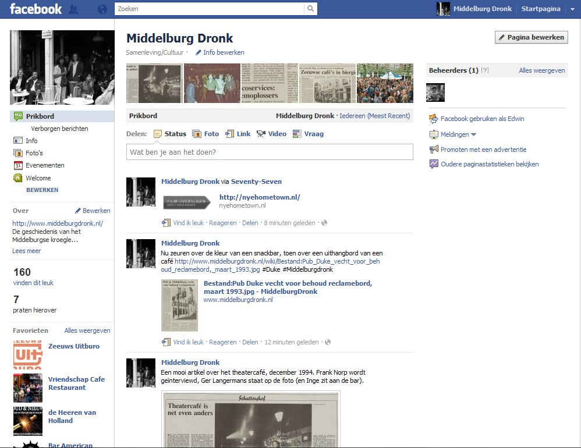This screenshot has width=581, height=448.
Task: Open the crowd photo thumbnail in photo strip
Action: pos(385,83)
